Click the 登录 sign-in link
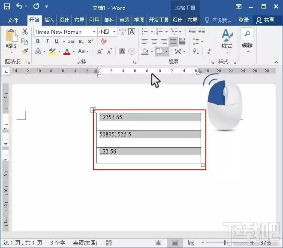Screen dimensions: 283x248 pyautogui.click(x=244, y=20)
